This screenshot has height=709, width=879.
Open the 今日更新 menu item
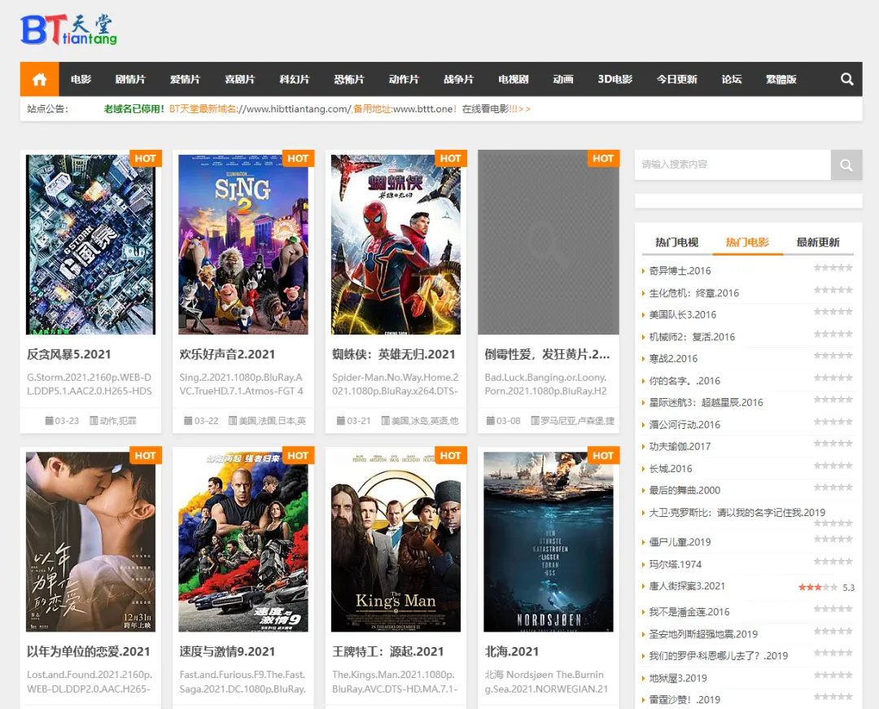[x=676, y=79]
